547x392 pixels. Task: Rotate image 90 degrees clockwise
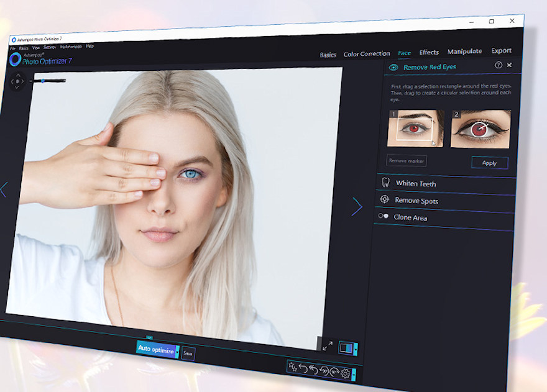(x=334, y=373)
